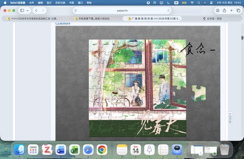The image size is (244, 159).
Task: Switch to the 2026年8月签到 tab
Action: [33, 19]
